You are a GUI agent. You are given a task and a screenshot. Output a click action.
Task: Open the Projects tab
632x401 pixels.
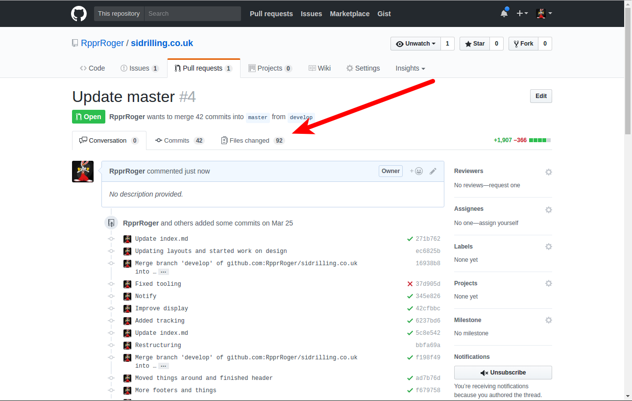pos(270,68)
